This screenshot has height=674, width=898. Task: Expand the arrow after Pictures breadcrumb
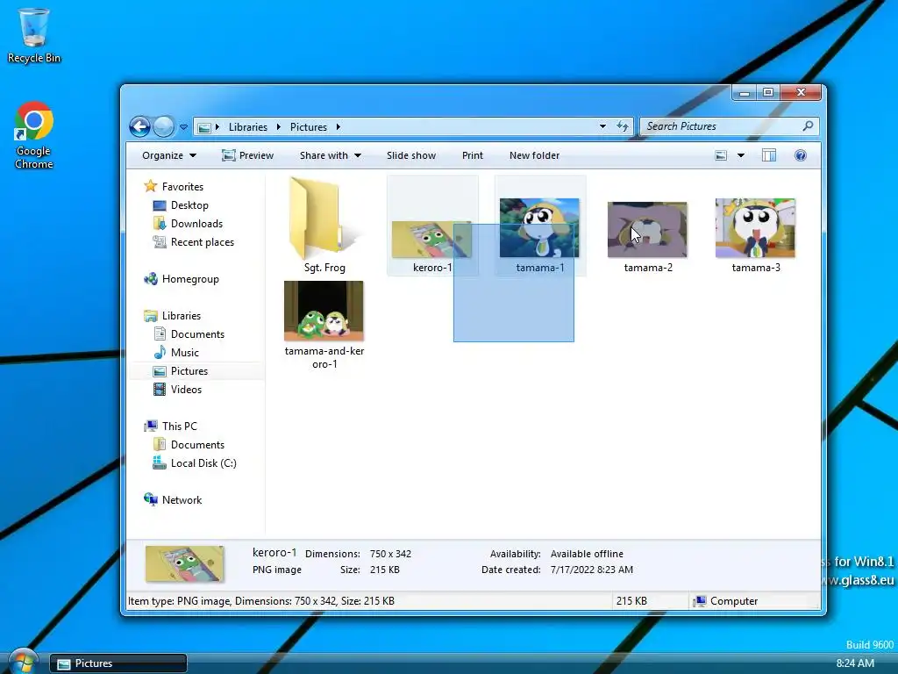point(338,127)
